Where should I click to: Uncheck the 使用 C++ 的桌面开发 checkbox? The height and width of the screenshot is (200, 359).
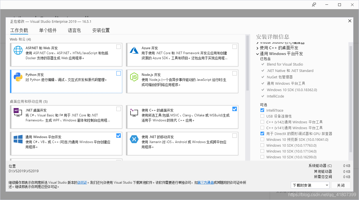pos(235,109)
